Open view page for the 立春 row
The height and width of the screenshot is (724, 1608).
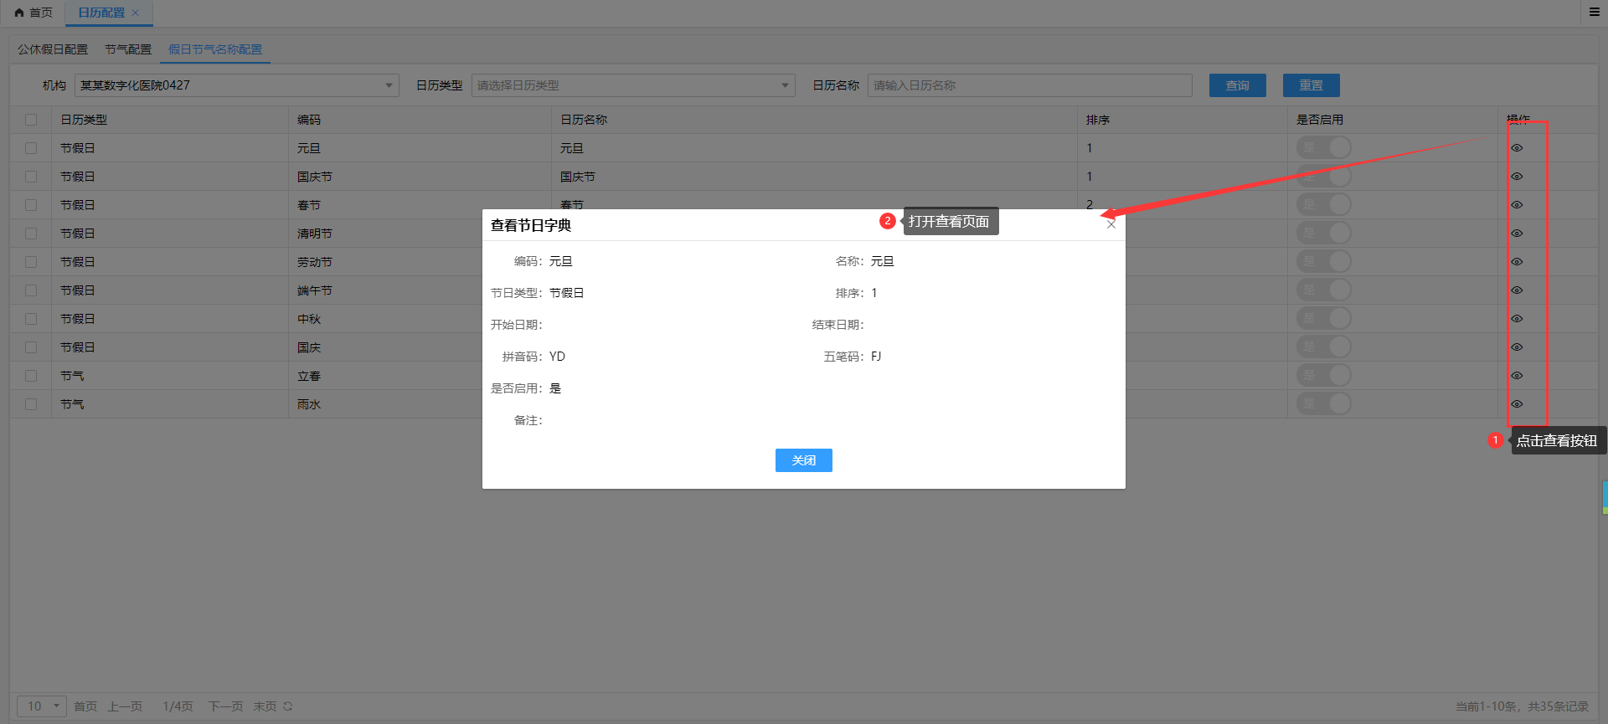[1517, 376]
